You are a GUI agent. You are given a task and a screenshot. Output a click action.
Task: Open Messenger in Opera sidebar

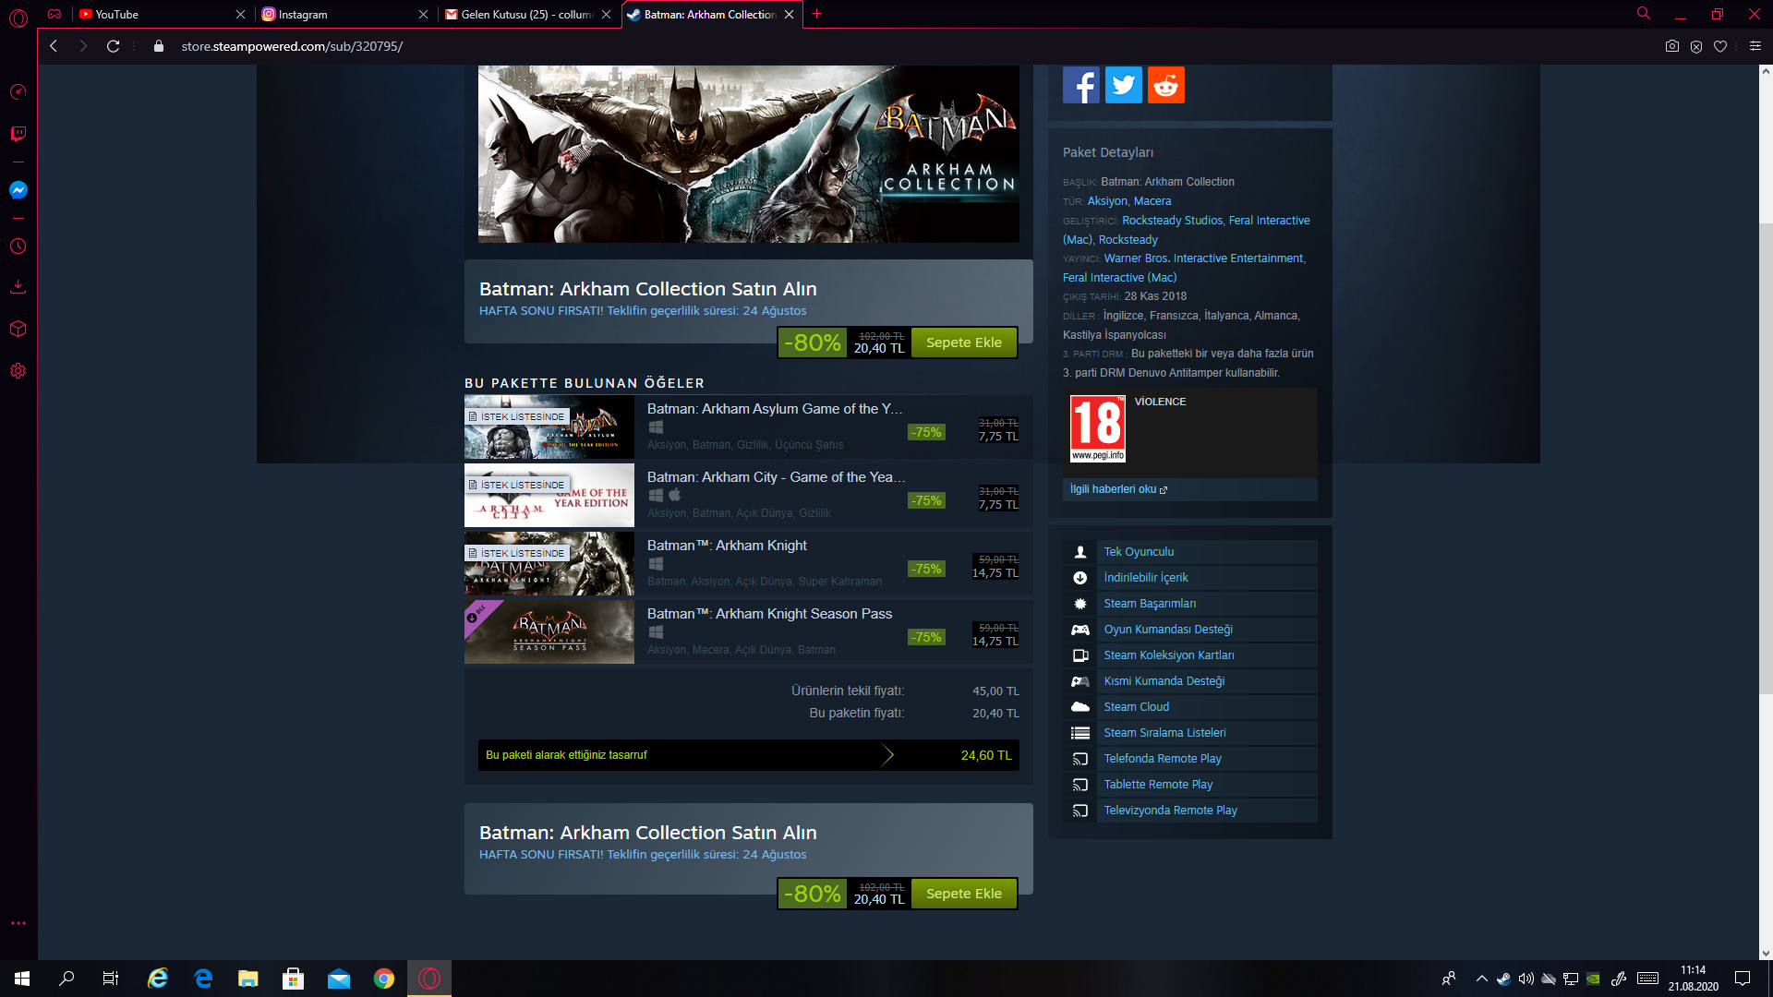coord(18,190)
